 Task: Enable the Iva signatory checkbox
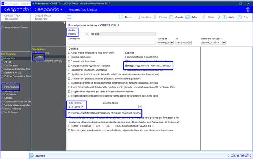[105, 126]
